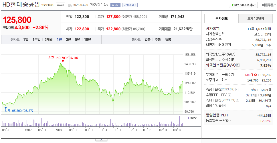
Task: Select the 1일 line chart period
Action: coord(26,39)
